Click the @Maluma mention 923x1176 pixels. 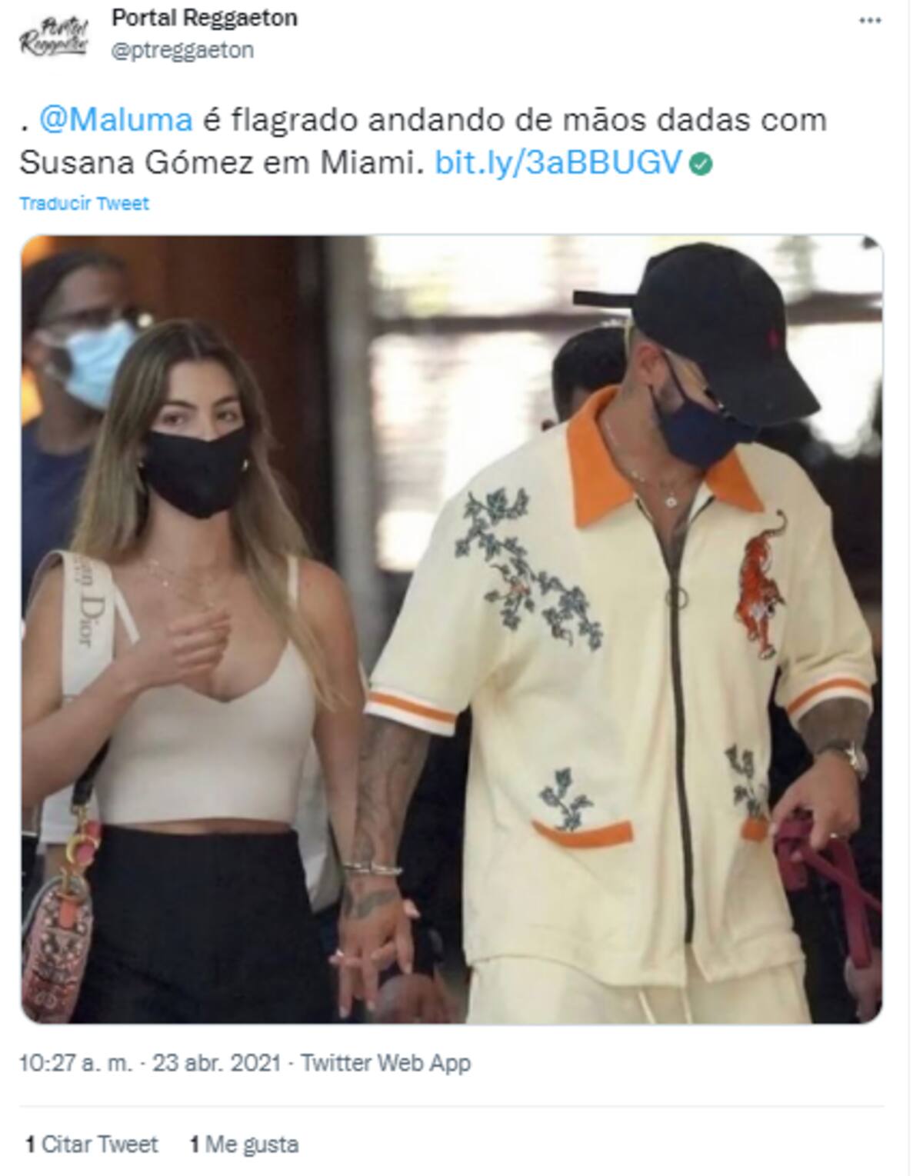click(x=116, y=119)
